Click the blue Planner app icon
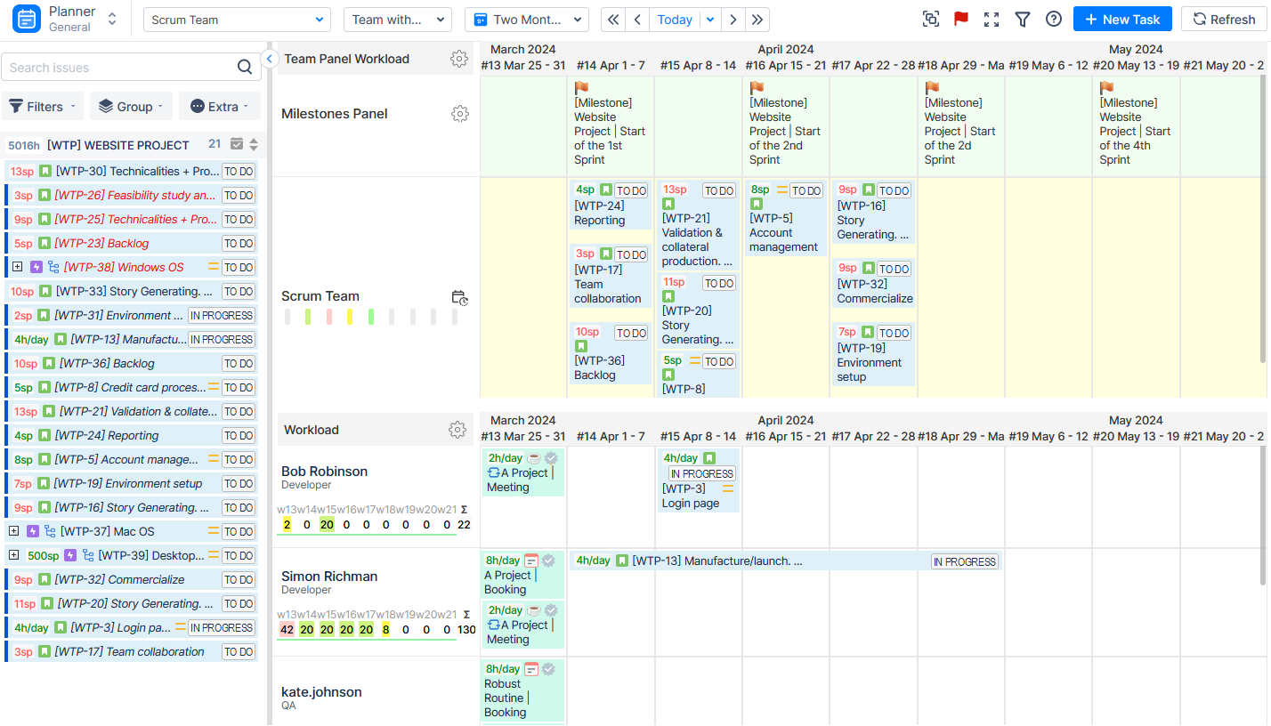This screenshot has height=726, width=1271. 24,18
